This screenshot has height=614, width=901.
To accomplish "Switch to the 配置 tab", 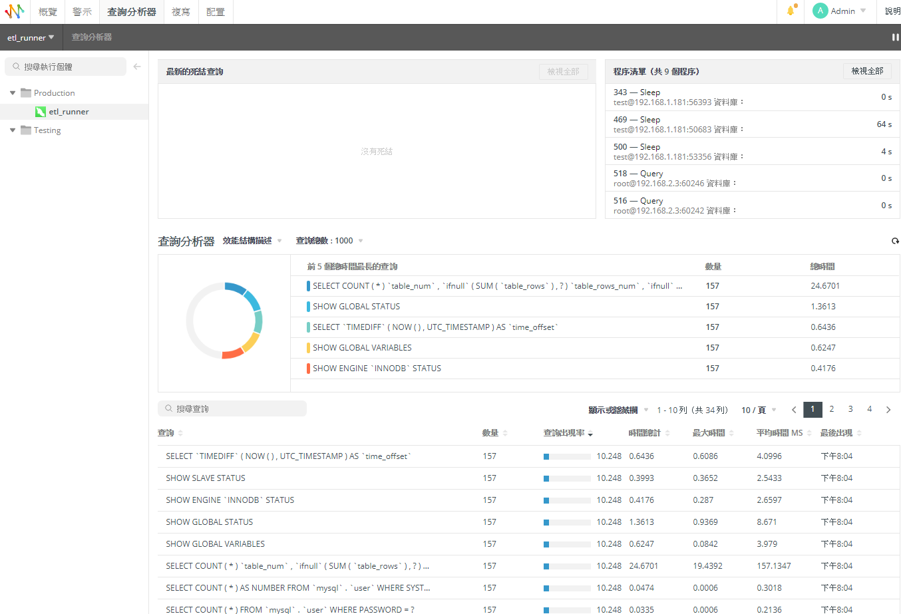I will [x=215, y=12].
